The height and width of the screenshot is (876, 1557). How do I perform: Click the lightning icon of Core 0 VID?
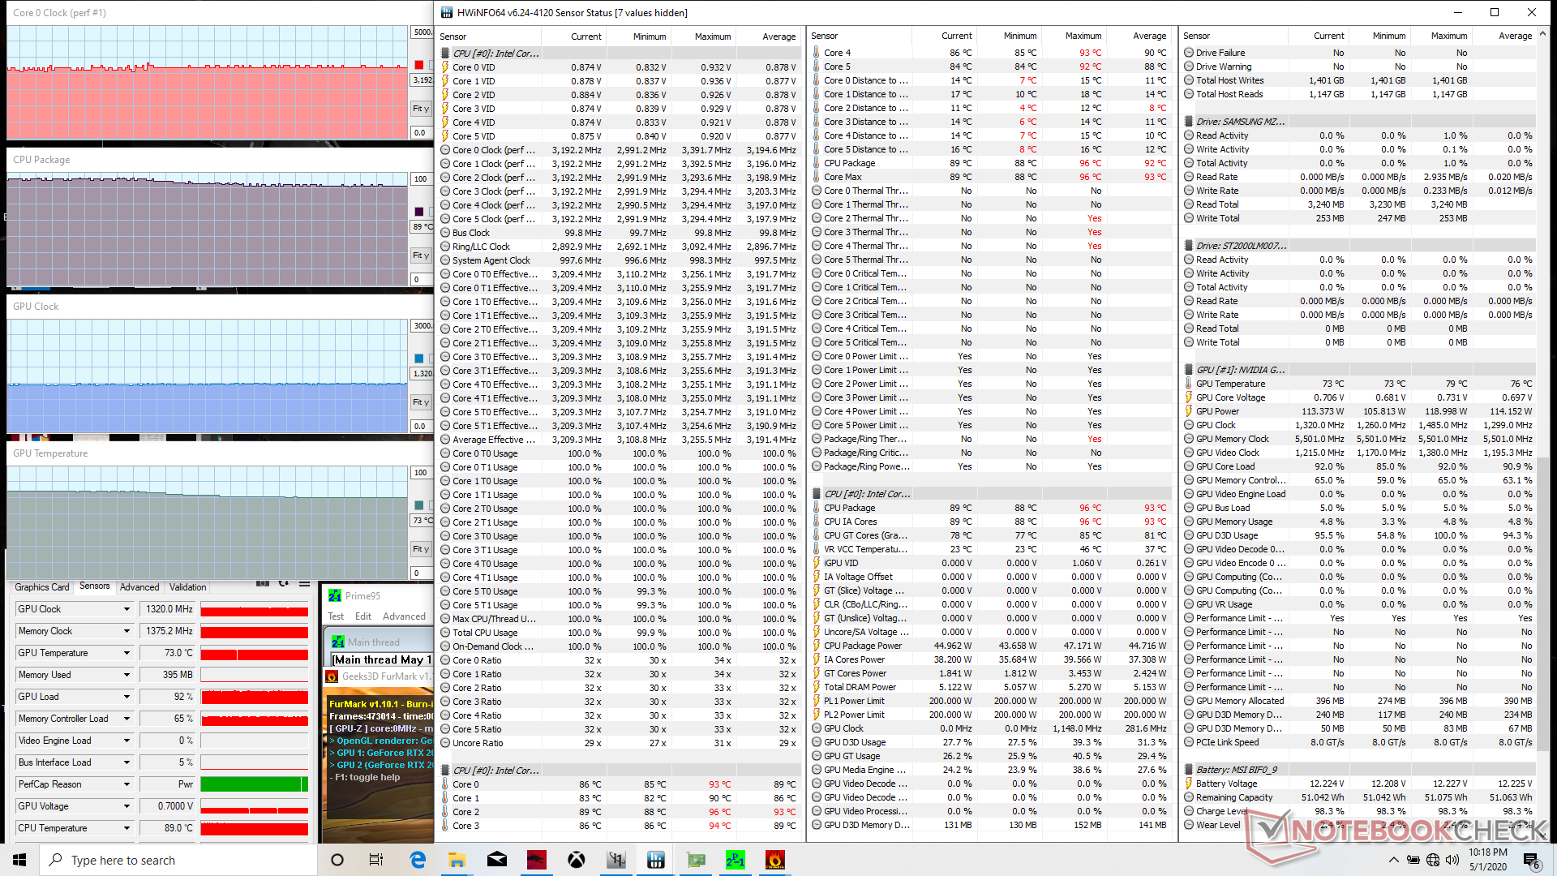click(x=445, y=67)
